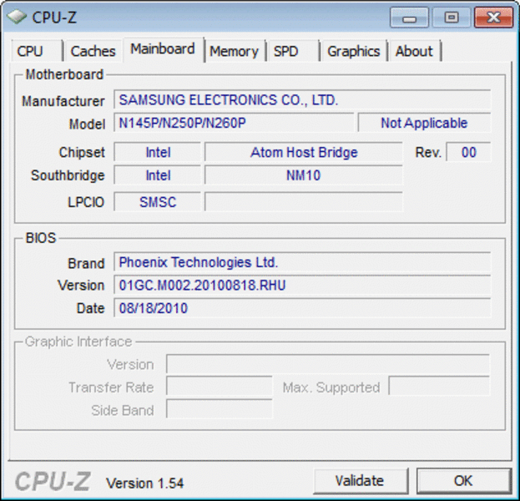The height and width of the screenshot is (501, 520).
Task: Click the CPU-Z title bar icon
Action: tap(16, 17)
